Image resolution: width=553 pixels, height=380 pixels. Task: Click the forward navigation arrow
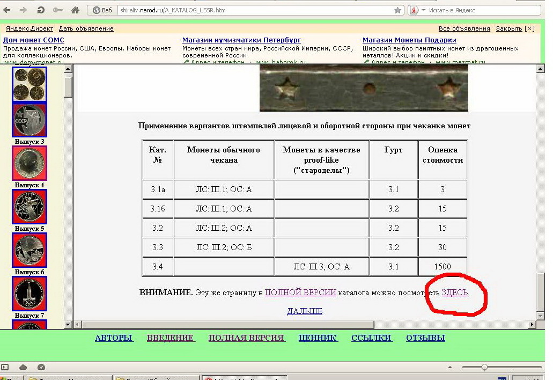pos(24,10)
